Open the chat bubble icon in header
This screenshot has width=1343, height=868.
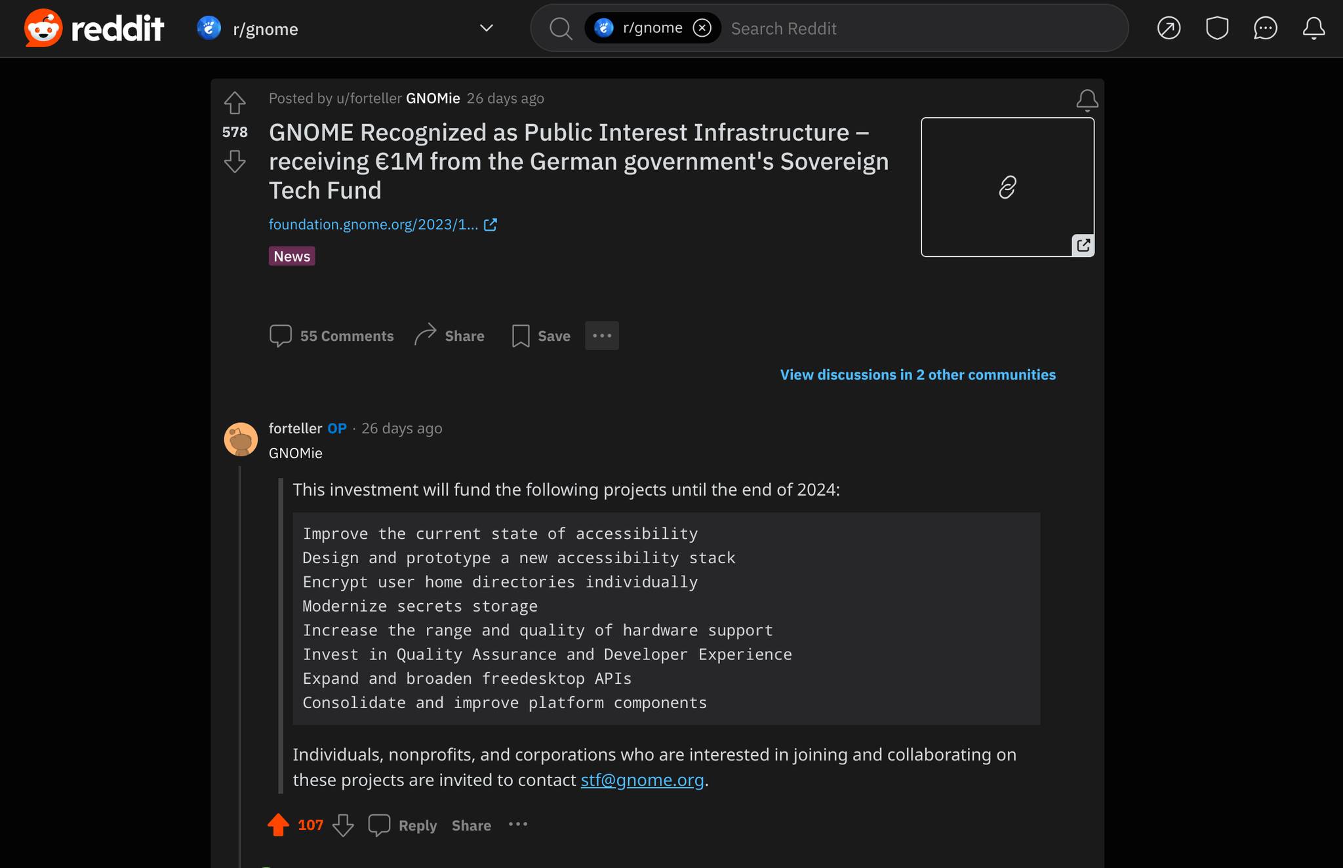(x=1265, y=28)
